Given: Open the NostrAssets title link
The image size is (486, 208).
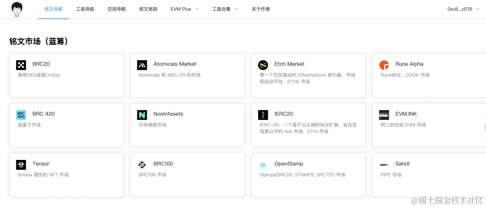Looking at the screenshot, I should tap(168, 114).
